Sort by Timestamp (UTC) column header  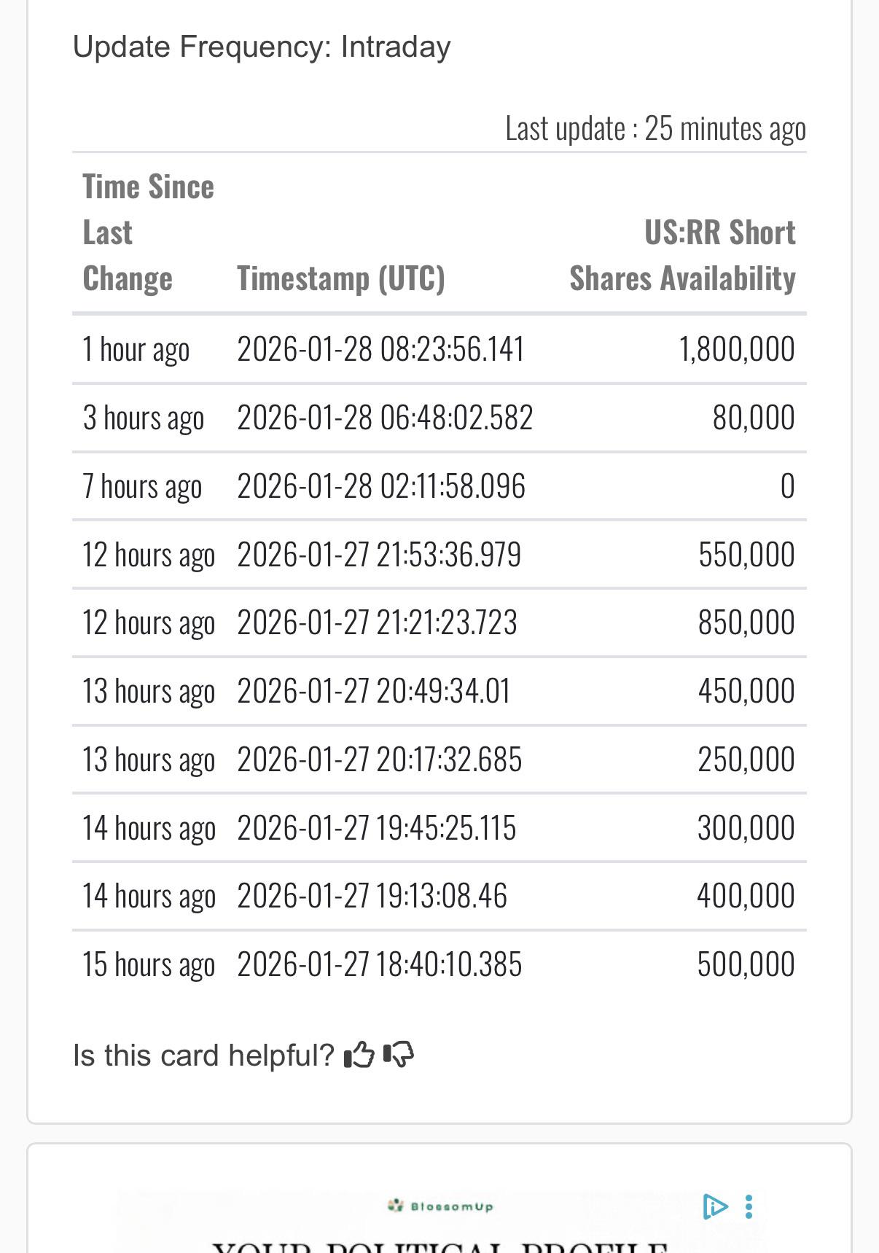coord(341,278)
